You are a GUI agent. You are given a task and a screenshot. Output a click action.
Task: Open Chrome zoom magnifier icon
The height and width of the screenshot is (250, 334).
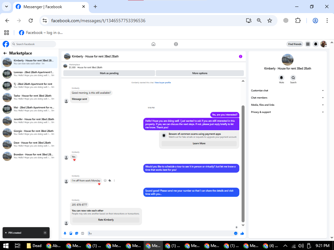pos(259,21)
